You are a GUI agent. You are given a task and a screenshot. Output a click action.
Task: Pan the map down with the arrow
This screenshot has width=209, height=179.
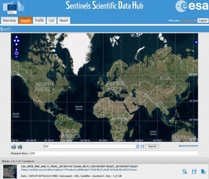(16, 44)
